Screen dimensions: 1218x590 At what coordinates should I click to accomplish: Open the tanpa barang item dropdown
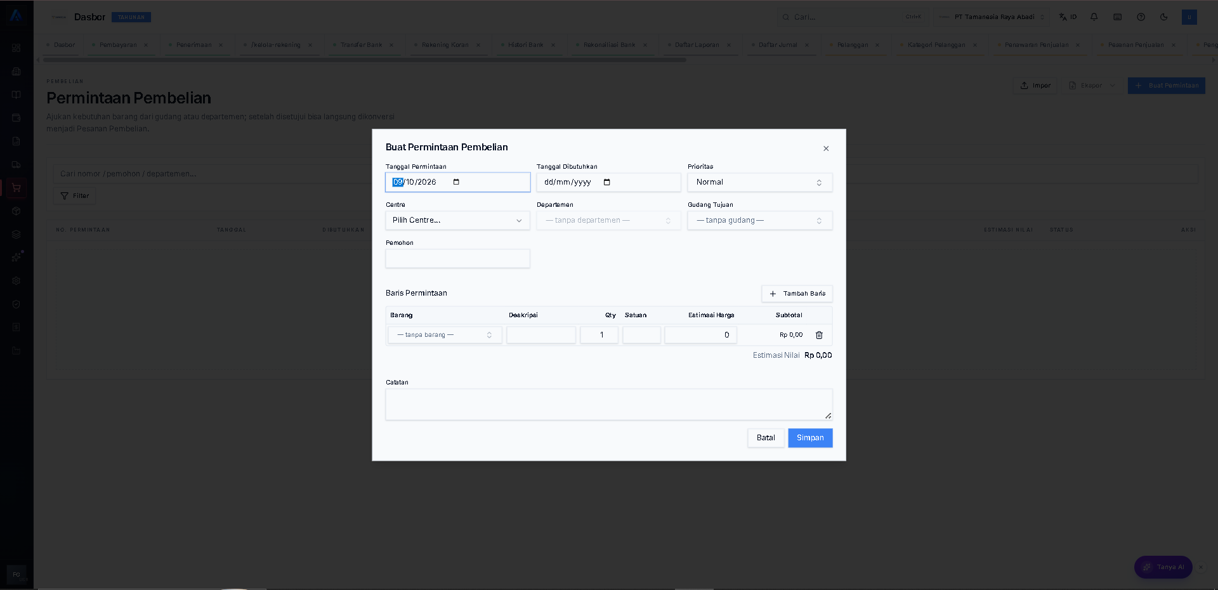tap(445, 335)
